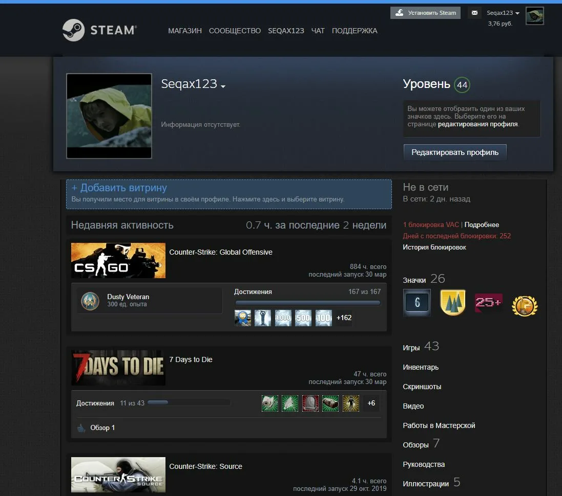
Task: Open the Видео link
Action: [413, 406]
